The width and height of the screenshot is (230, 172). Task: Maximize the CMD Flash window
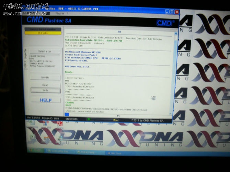click(x=172, y=12)
